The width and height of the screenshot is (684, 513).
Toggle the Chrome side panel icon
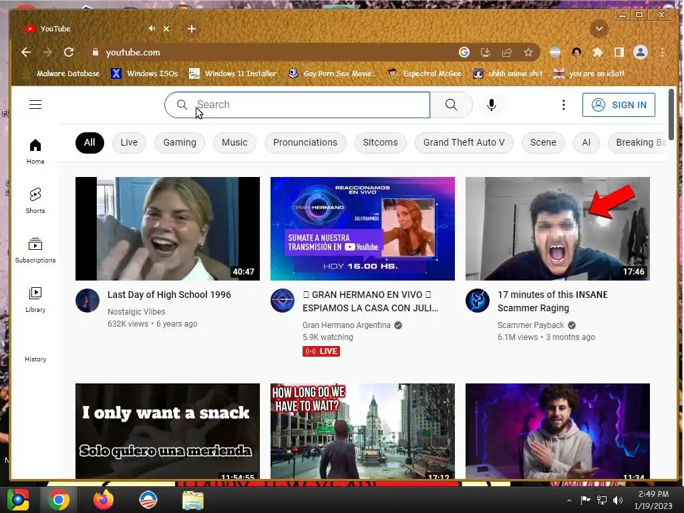point(619,52)
